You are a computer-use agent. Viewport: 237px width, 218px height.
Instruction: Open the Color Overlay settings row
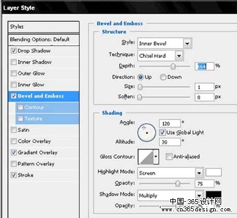point(44,141)
